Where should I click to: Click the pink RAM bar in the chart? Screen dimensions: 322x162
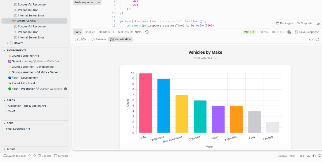click(146, 103)
